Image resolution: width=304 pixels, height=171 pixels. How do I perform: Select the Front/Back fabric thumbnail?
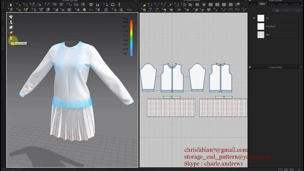pyautogui.click(x=261, y=27)
